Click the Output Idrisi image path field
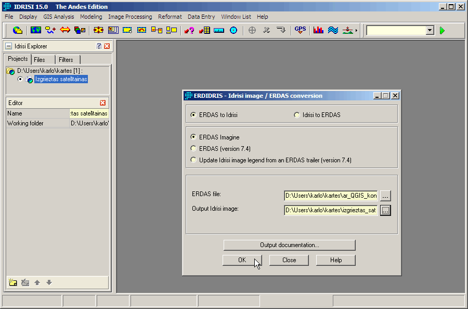 [331, 210]
